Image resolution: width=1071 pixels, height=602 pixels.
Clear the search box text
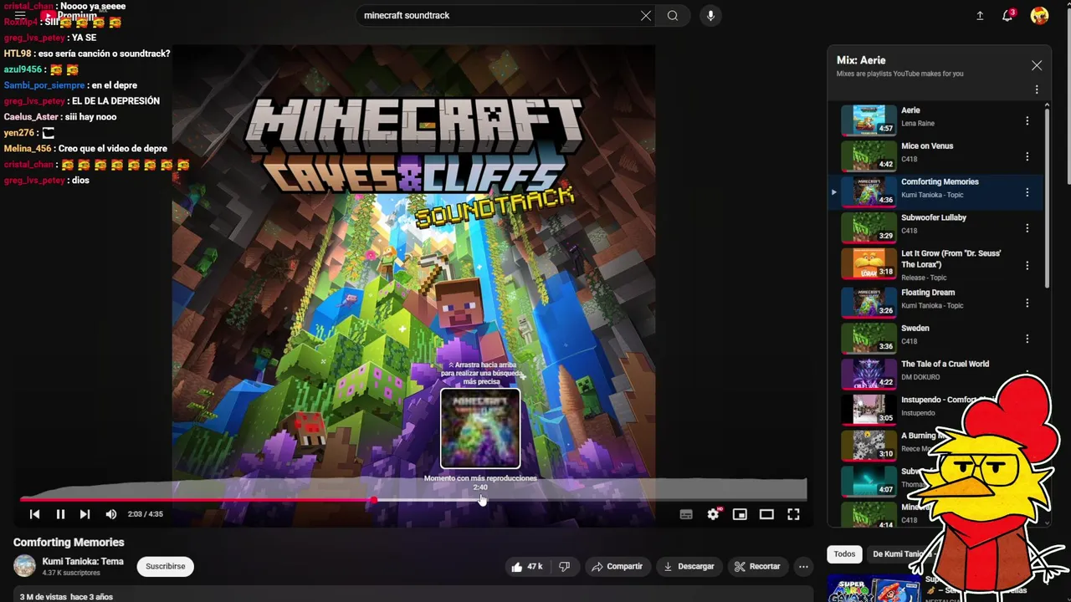click(646, 16)
